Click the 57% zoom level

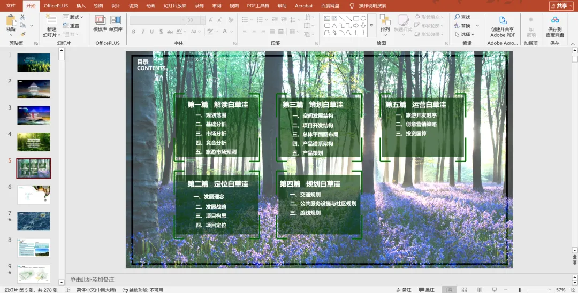[x=561, y=290]
